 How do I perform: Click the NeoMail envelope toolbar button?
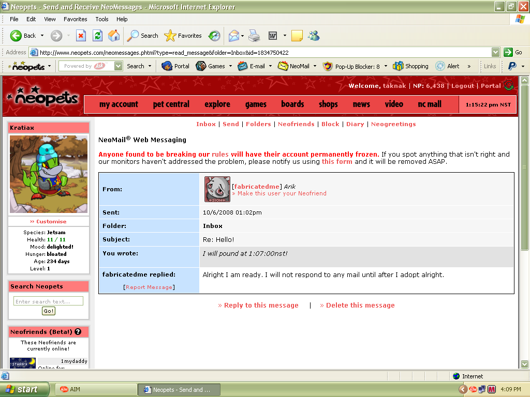(293, 66)
